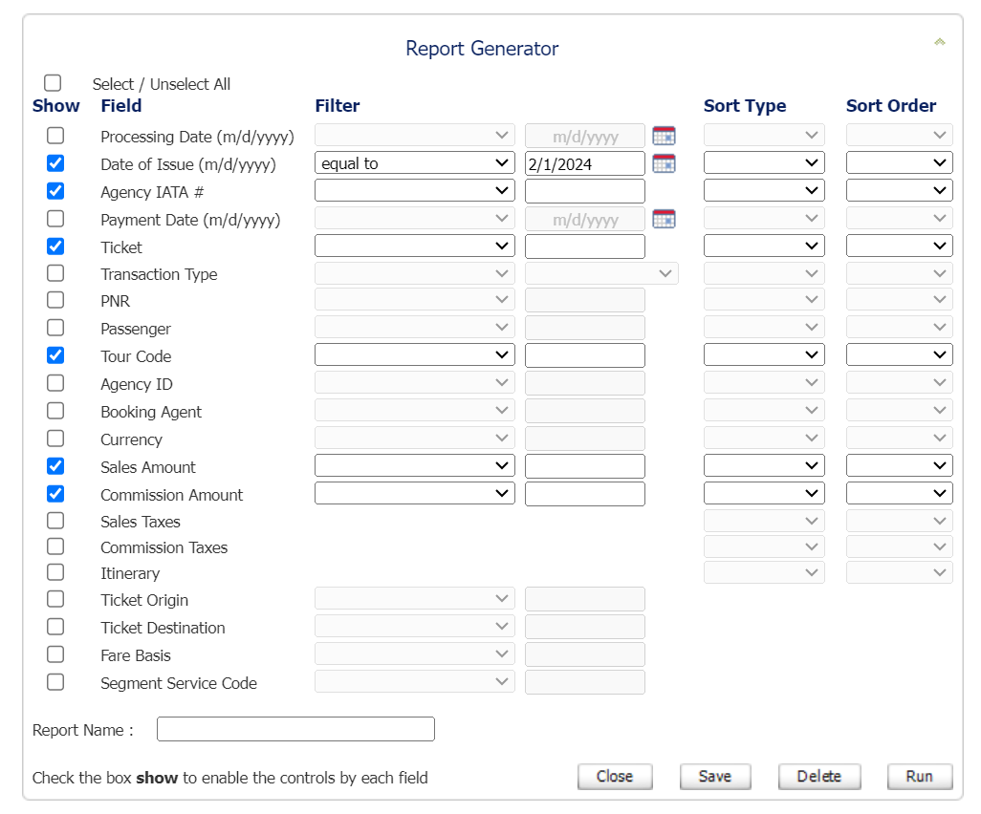Screen dimensions: 981x814
Task: Open the Date of Issue filter dropdown
Action: point(414,163)
